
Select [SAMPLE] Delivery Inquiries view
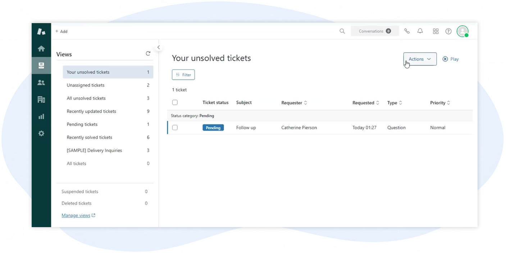(x=108, y=151)
